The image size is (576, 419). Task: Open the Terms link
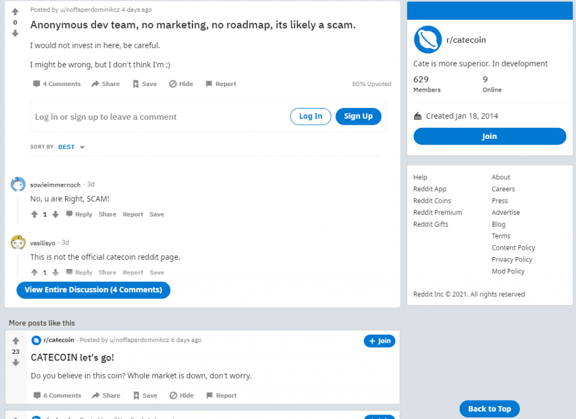(501, 236)
